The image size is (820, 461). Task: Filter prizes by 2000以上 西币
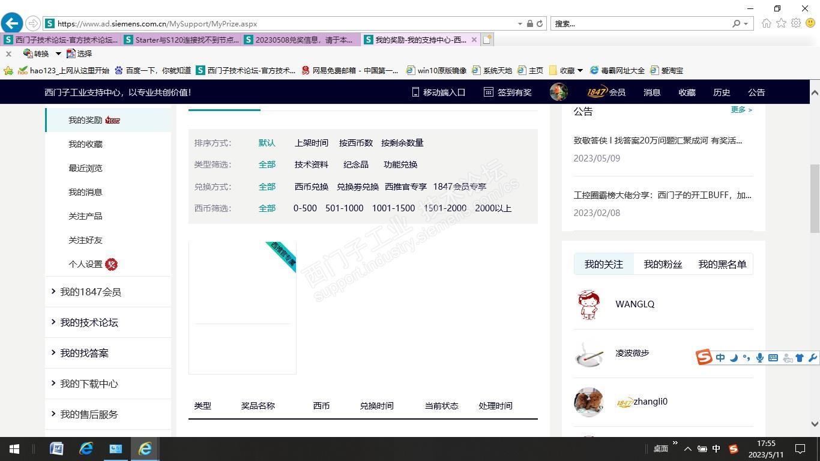click(493, 208)
